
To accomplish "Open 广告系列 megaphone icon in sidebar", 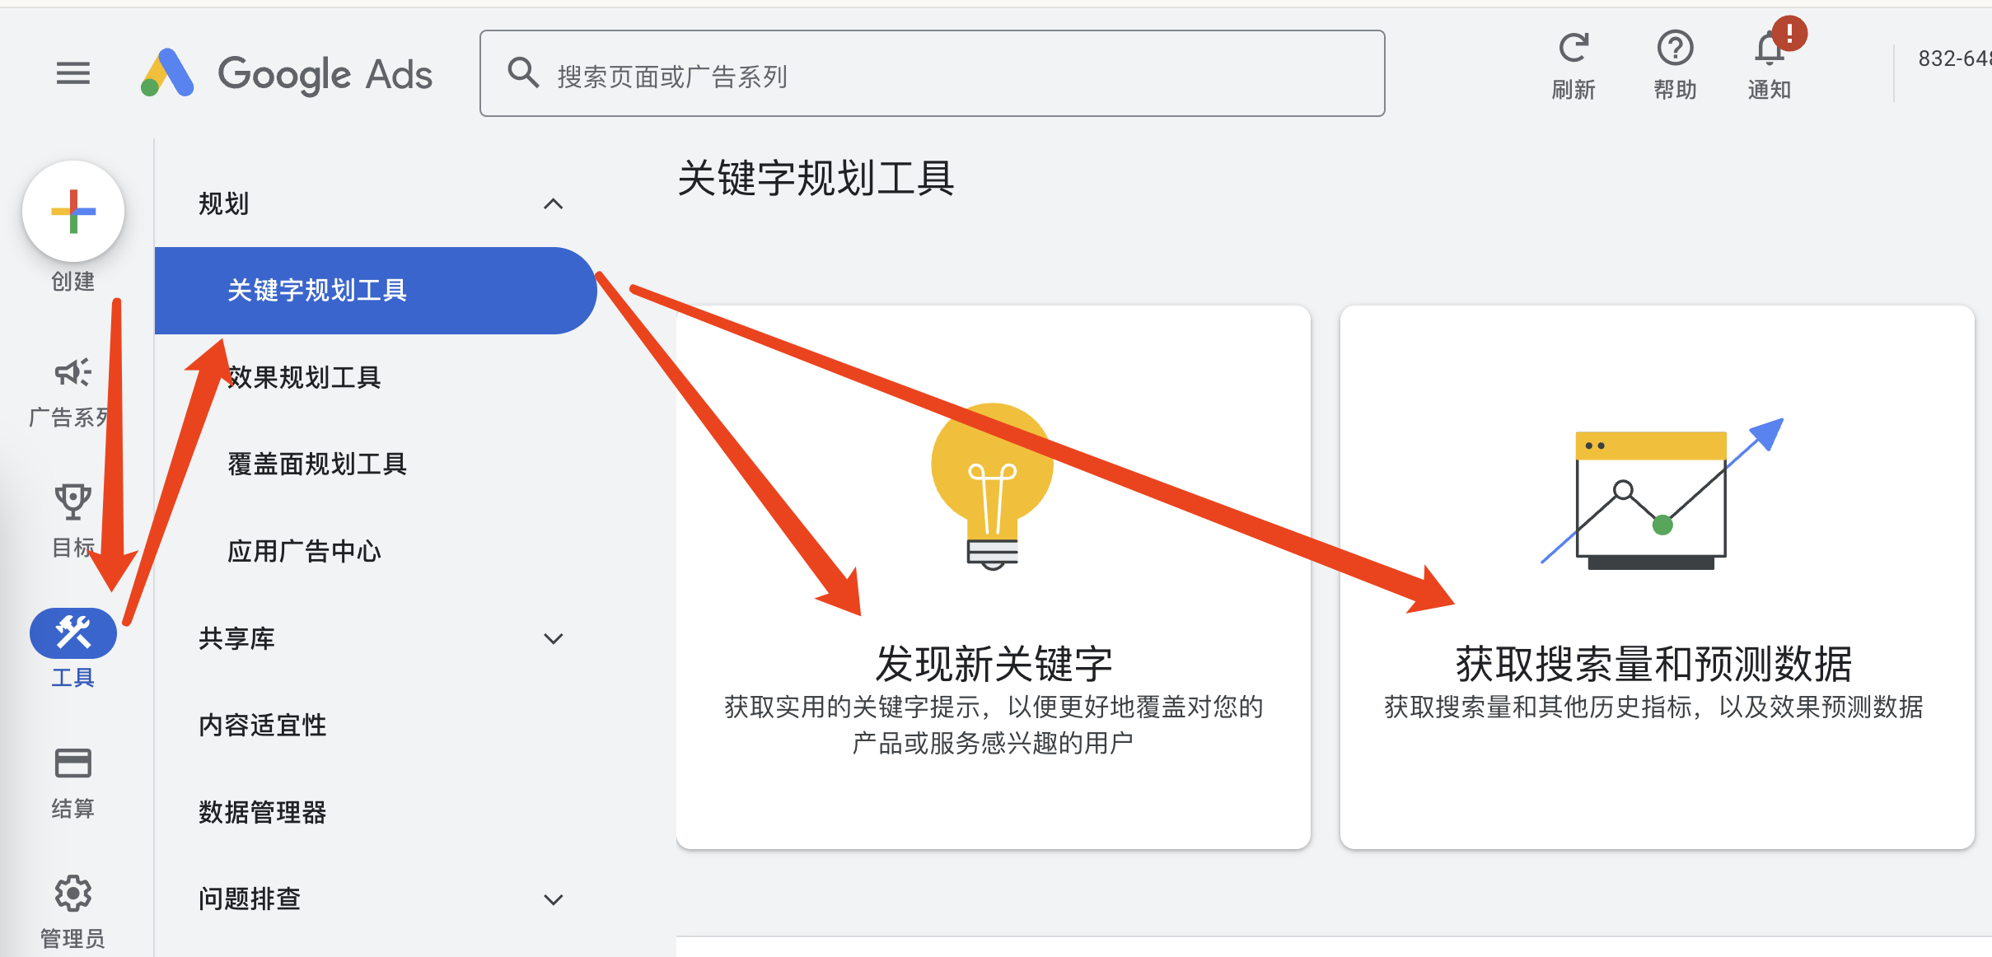I will [x=72, y=372].
